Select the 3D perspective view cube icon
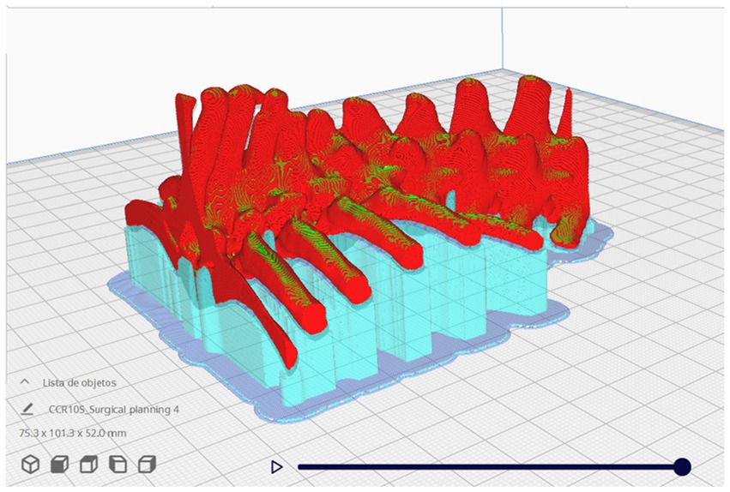The height and width of the screenshot is (492, 730). 31,464
